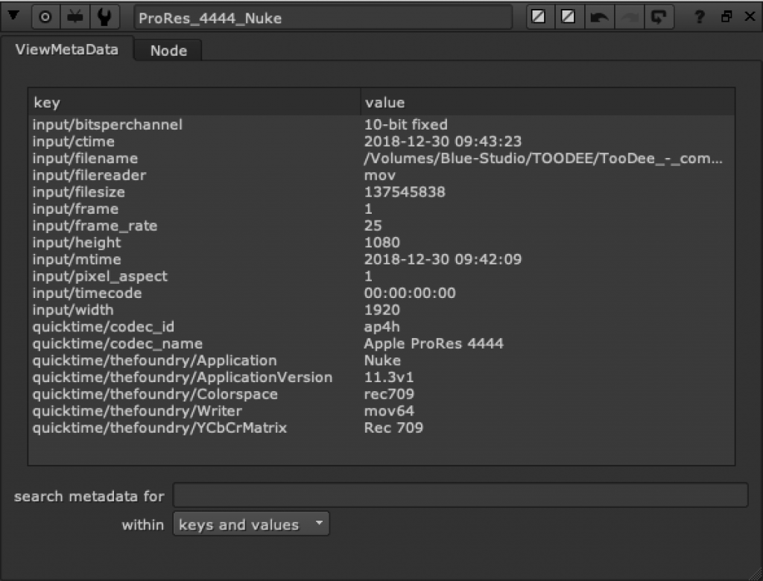This screenshot has width=763, height=581.
Task: Select the input/bitsperchannel key
Action: (107, 124)
